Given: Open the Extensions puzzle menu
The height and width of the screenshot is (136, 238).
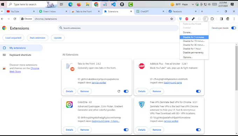Looking at the screenshot, I should [x=212, y=19].
